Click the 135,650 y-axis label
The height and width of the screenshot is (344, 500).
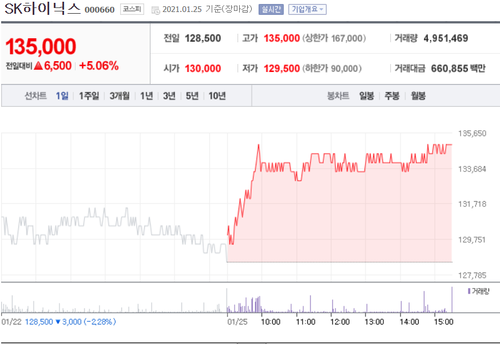click(472, 133)
